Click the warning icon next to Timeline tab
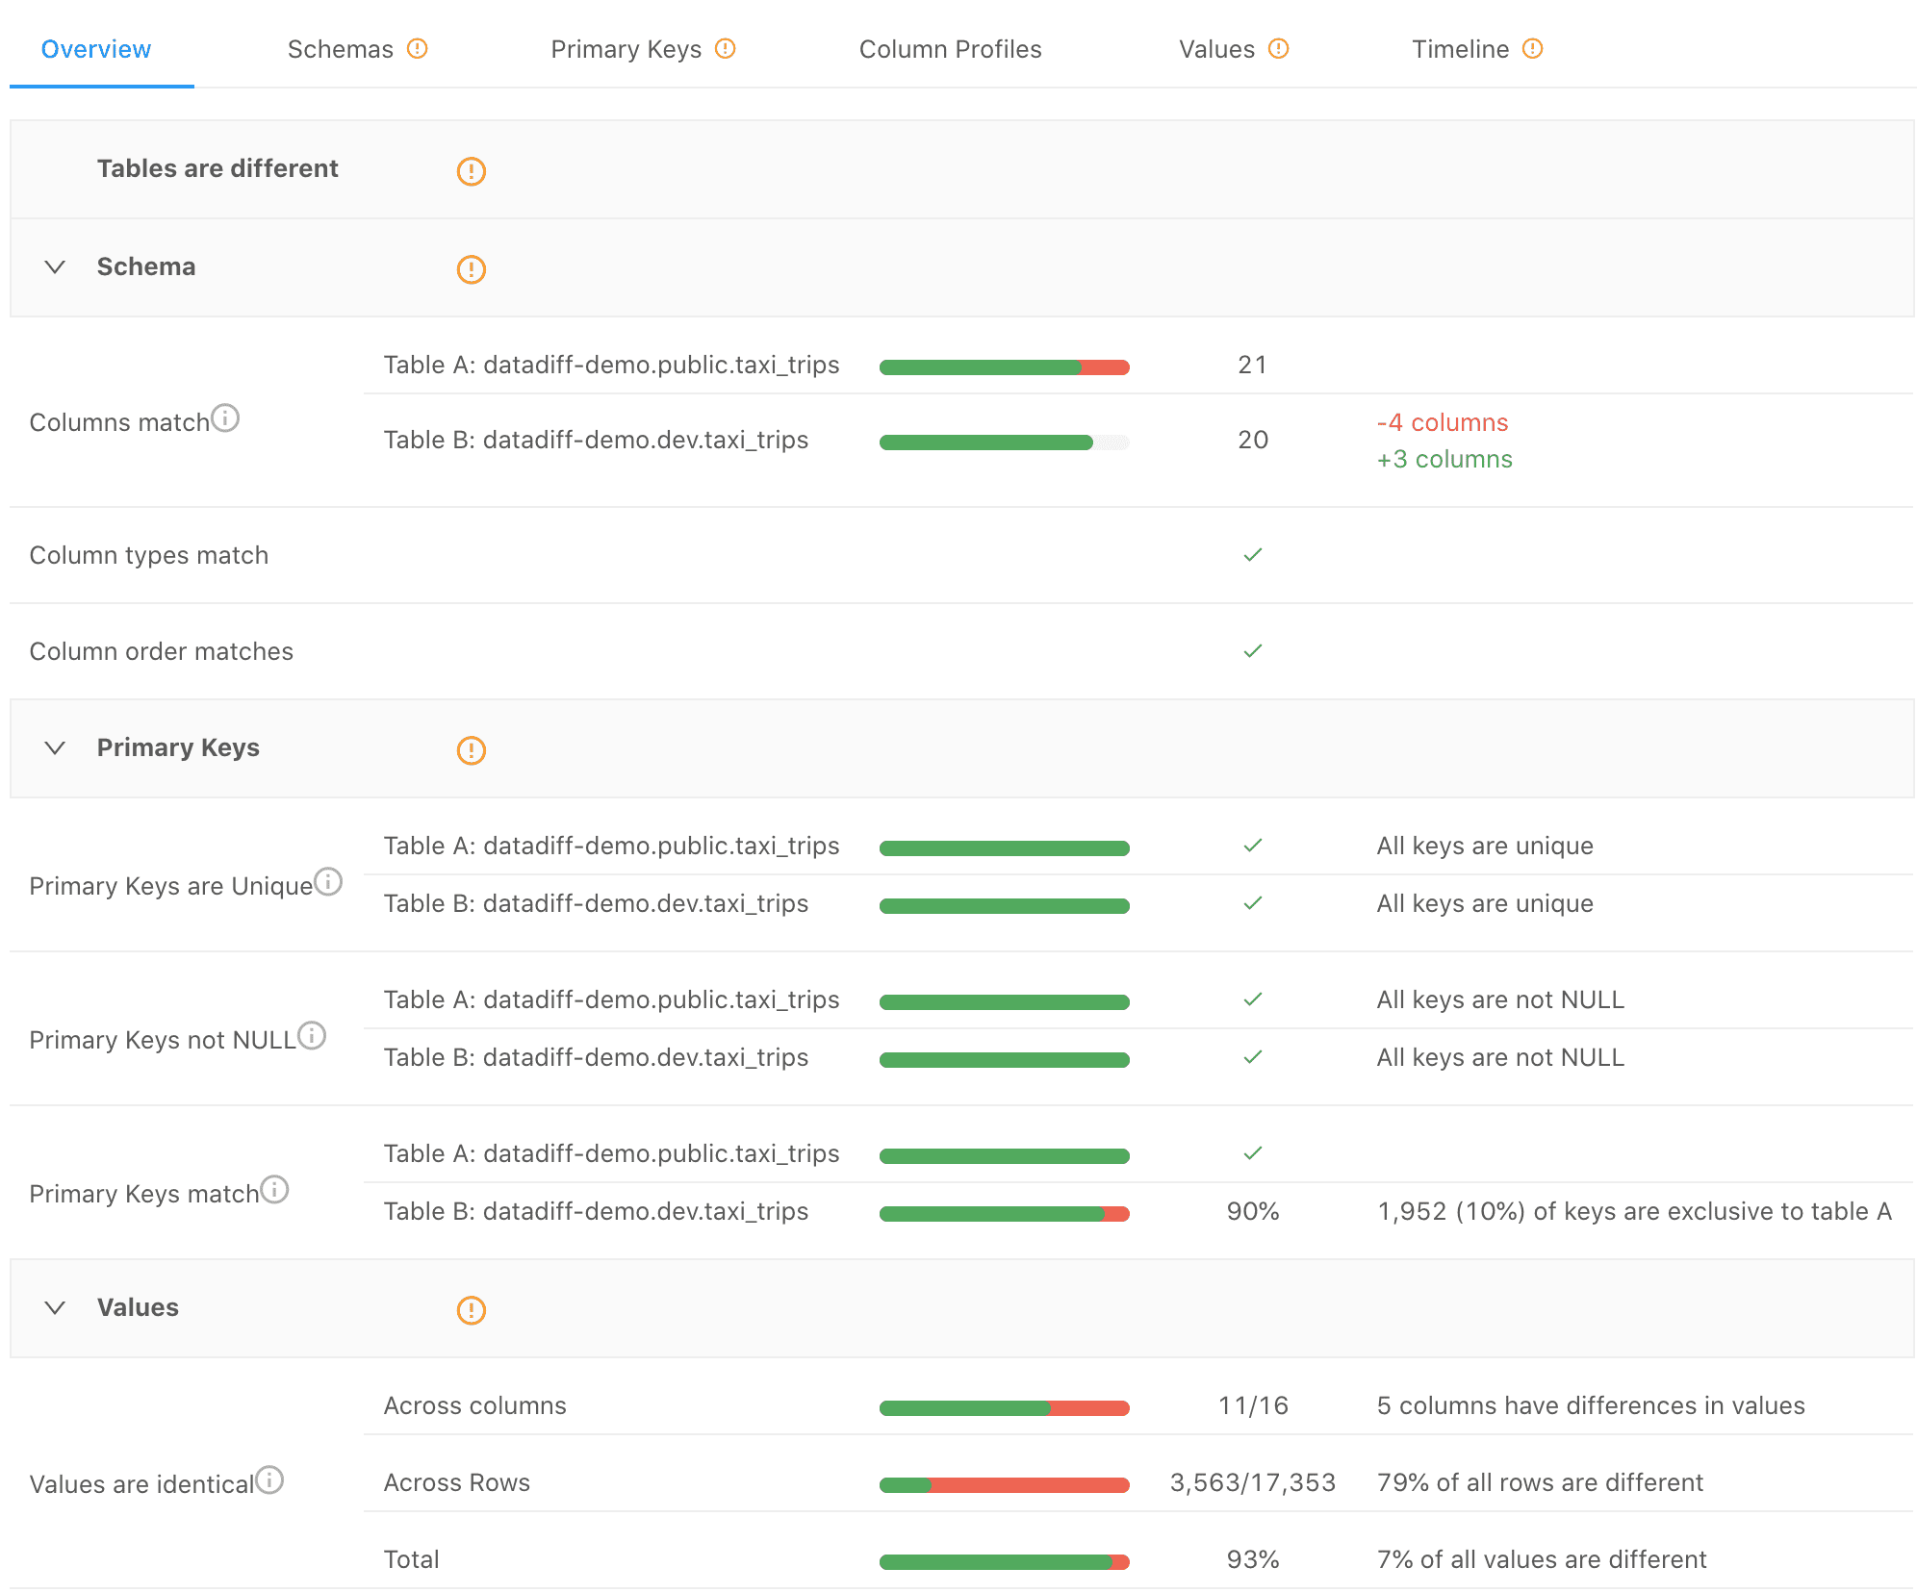The width and height of the screenshot is (1917, 1593). coord(1532,48)
